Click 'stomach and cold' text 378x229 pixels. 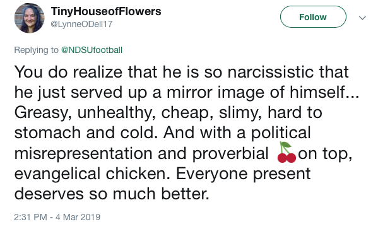coord(84,133)
